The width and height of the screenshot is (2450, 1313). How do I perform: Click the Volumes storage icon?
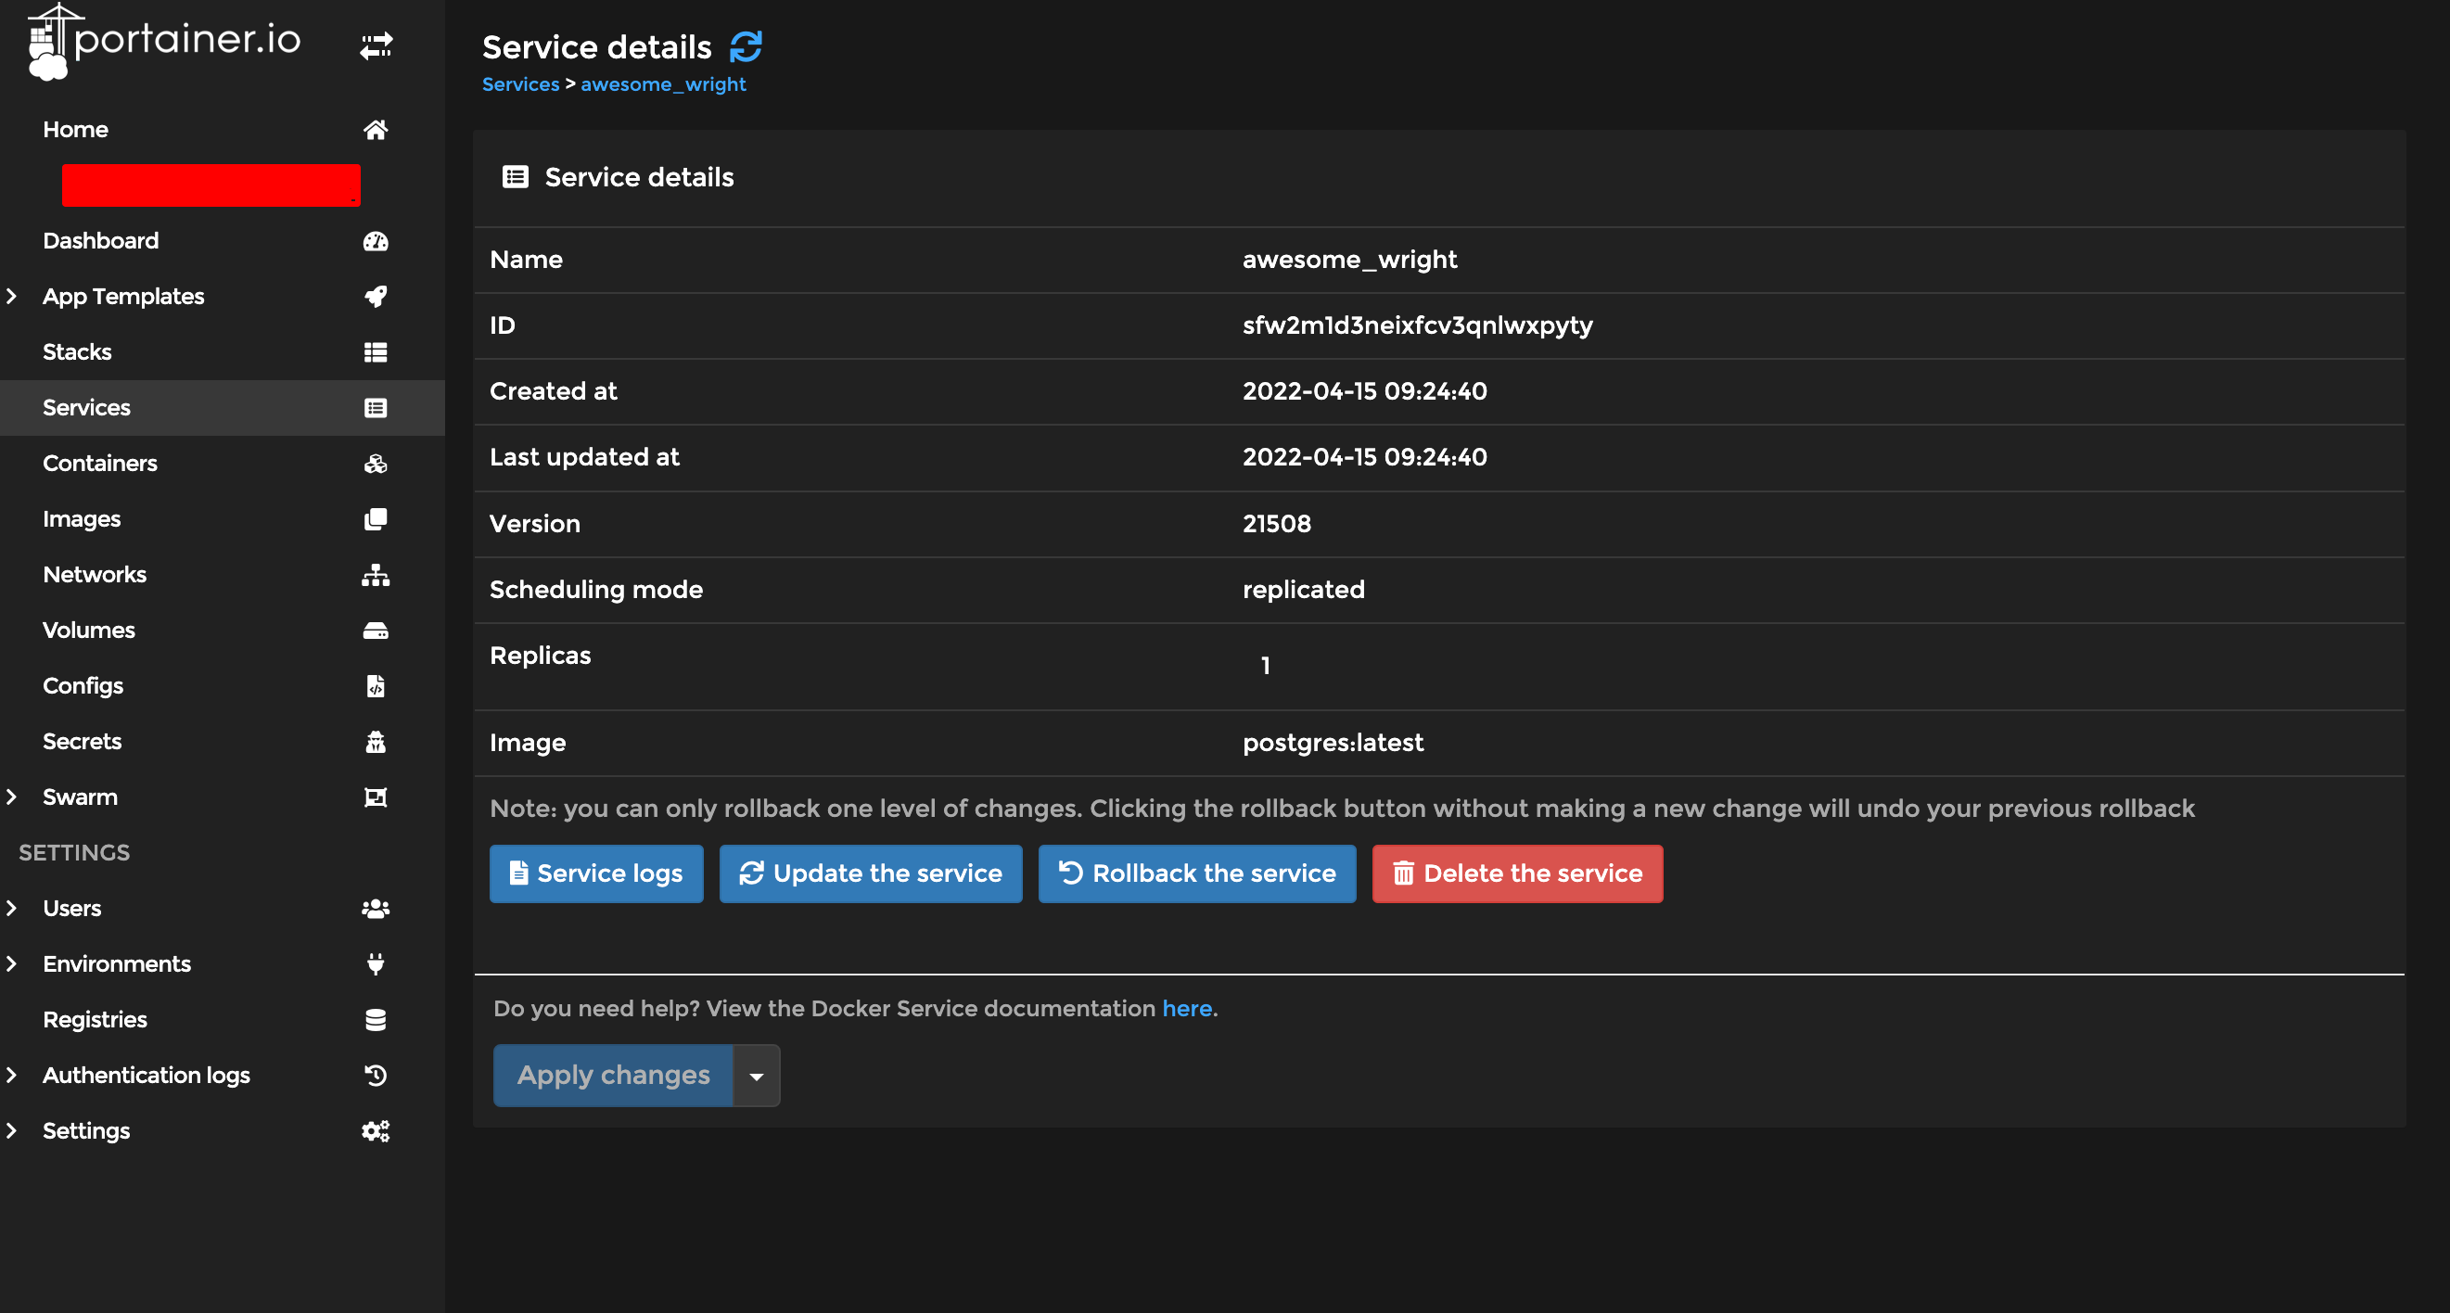376,630
